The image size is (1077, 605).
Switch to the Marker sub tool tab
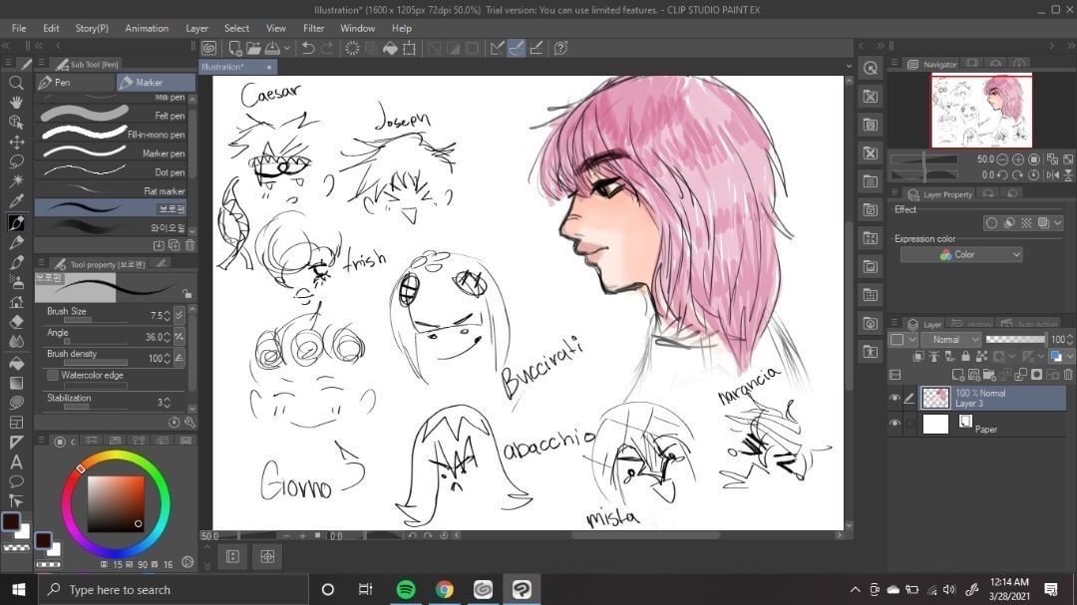click(x=156, y=83)
